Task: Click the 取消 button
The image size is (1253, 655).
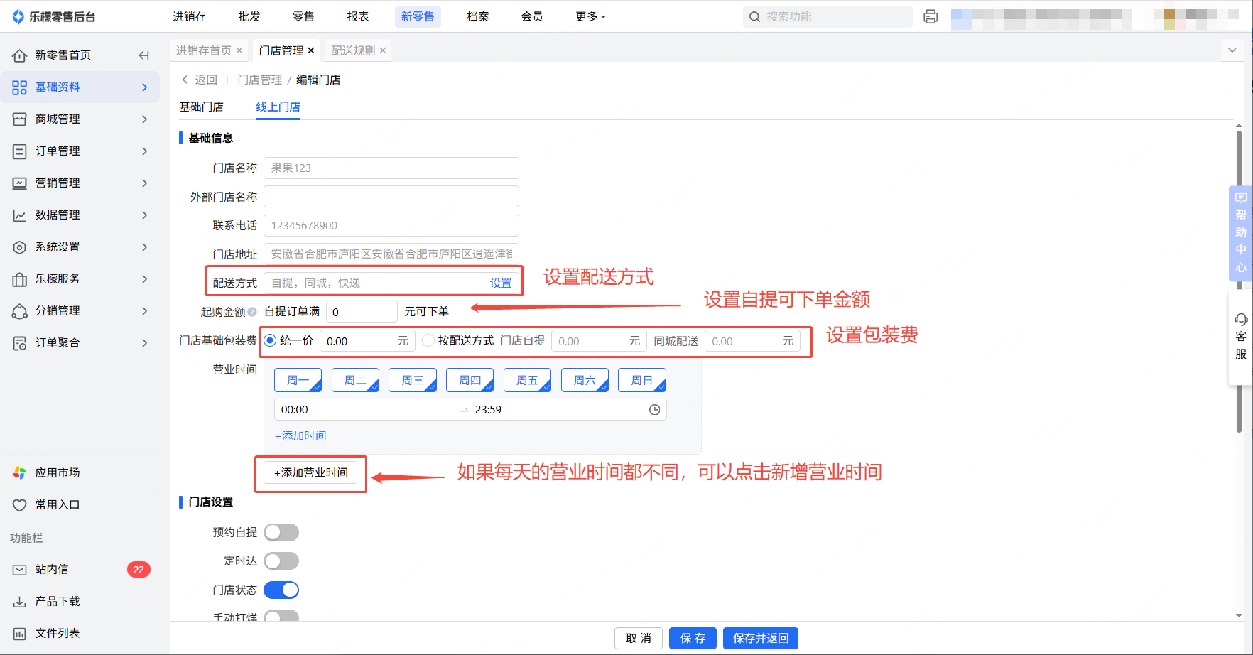Action: pyautogui.click(x=639, y=639)
